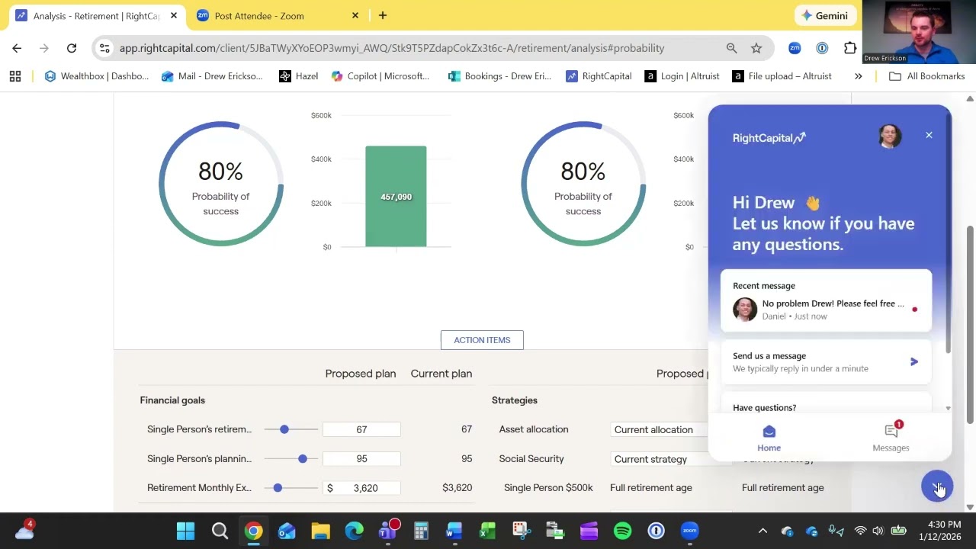976x549 pixels.
Task: Open Mail - Drew Erickson bookmark
Action: (x=212, y=76)
